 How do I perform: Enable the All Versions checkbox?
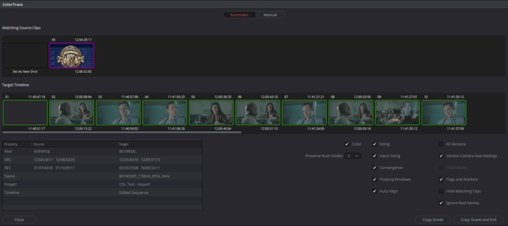441,144
